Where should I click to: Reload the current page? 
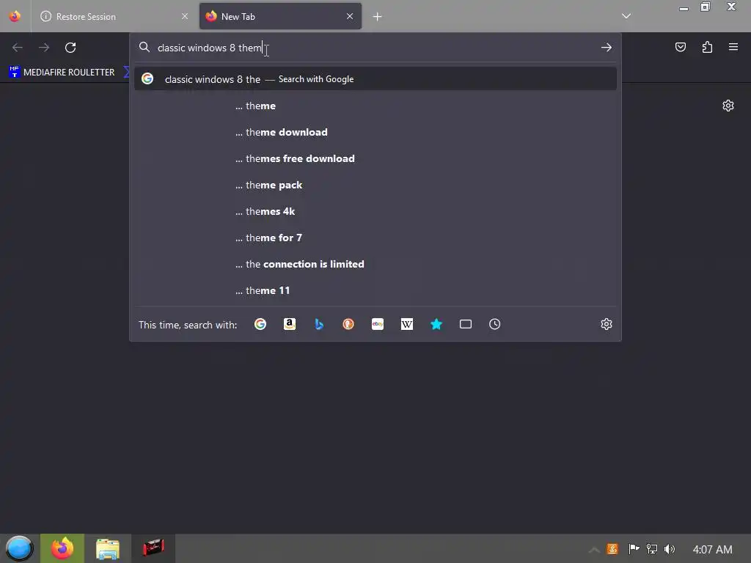pos(70,48)
